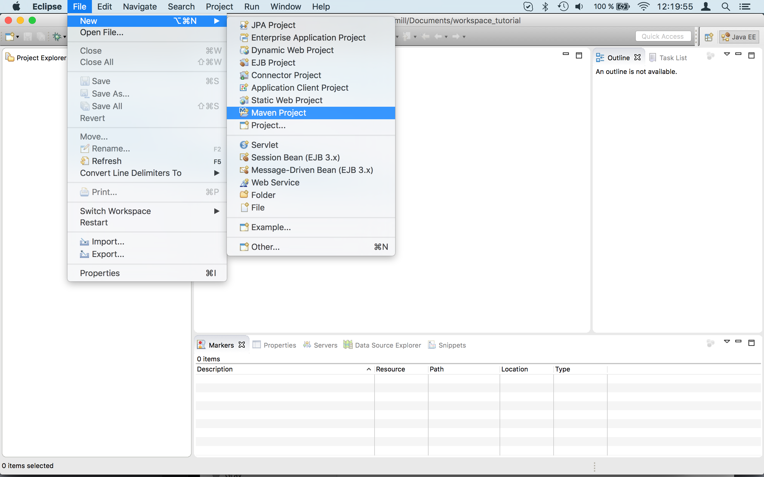Click Dynamic Web Project icon
This screenshot has width=764, height=477.
tap(244, 50)
